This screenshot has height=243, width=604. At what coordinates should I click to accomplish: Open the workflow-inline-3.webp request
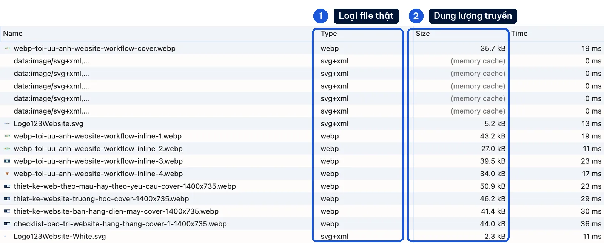[x=98, y=161]
